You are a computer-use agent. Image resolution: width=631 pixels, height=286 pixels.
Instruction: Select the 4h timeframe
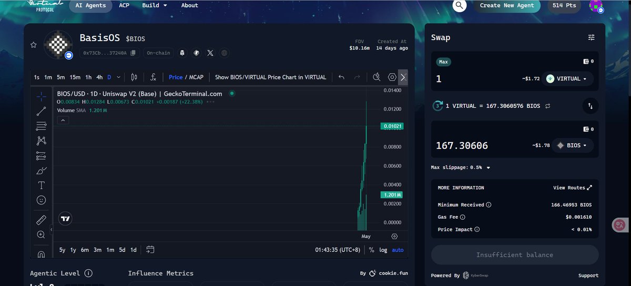tap(99, 77)
